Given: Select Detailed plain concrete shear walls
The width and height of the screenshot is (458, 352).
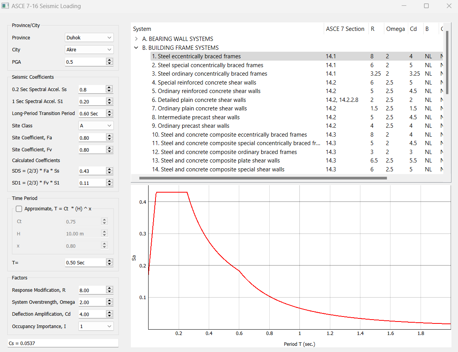Looking at the screenshot, I should 297,100.
